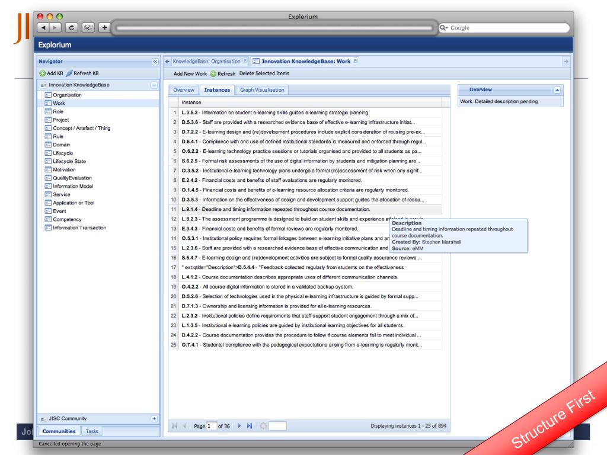This screenshot has width=607, height=455.
Task: Click Refresh KB in the Navigator
Action: pyautogui.click(x=82, y=73)
